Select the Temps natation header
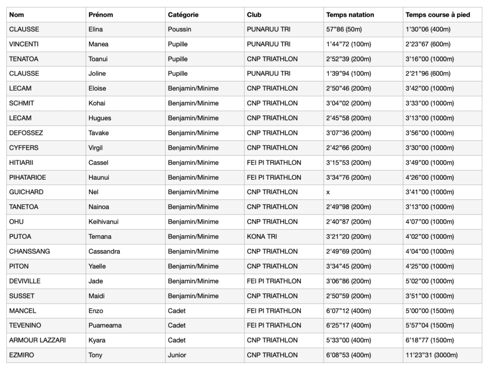The image size is (489, 370). [363, 15]
